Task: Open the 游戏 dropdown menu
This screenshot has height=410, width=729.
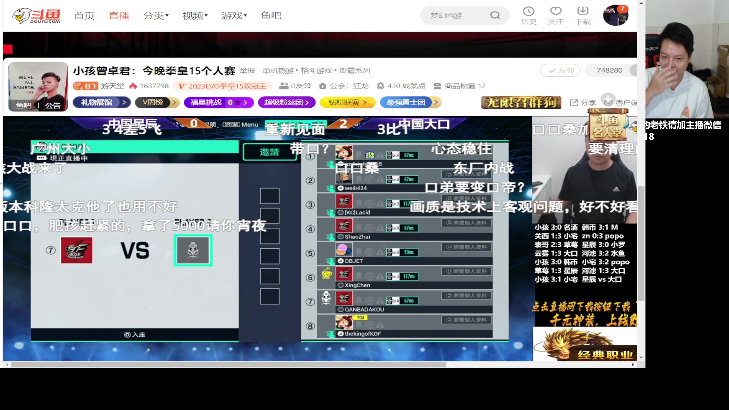Action: [234, 16]
